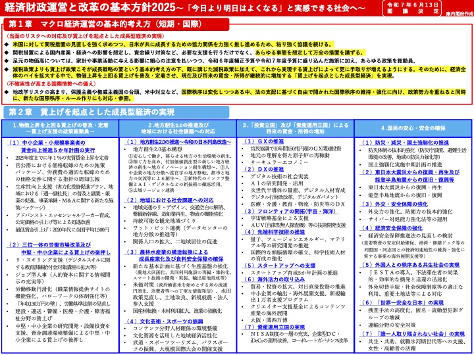Click heading '(4)先端科学技術の推進'
The image size is (474, 355).
(274, 233)
